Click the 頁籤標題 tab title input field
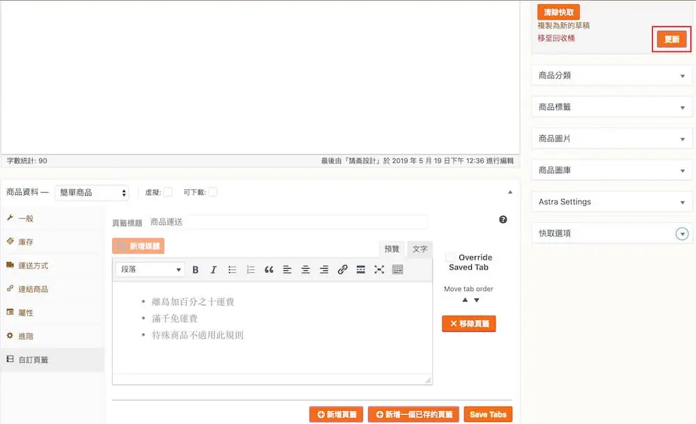 click(x=287, y=222)
